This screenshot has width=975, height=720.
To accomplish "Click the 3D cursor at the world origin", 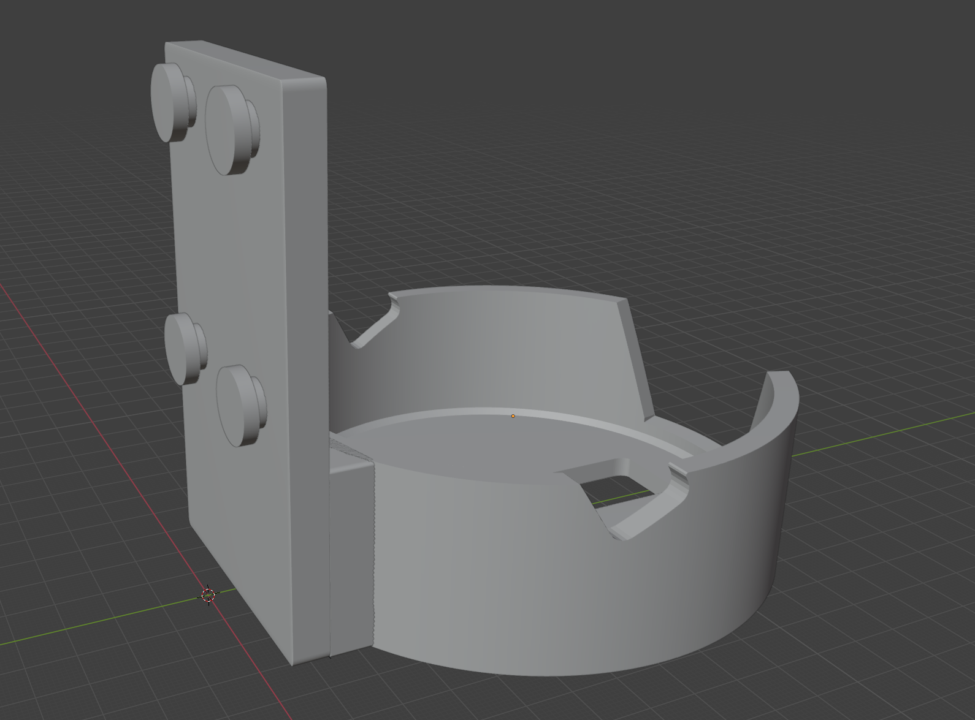I will pyautogui.click(x=208, y=594).
